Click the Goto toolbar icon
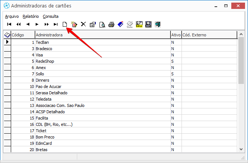The image size is (248, 163). tap(130, 25)
